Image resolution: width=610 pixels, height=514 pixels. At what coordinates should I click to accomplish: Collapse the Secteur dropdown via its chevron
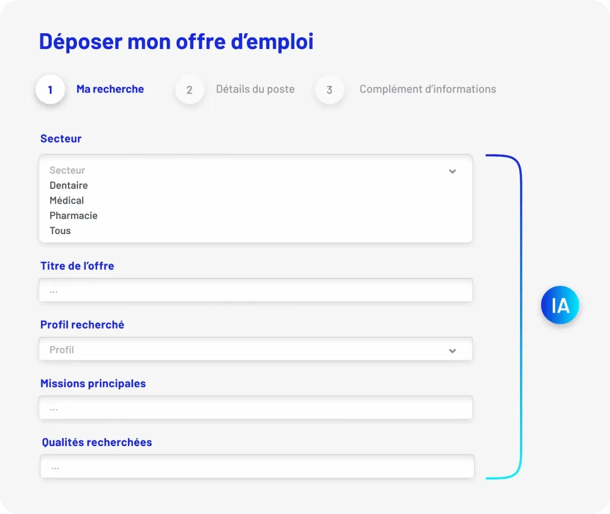click(x=453, y=171)
